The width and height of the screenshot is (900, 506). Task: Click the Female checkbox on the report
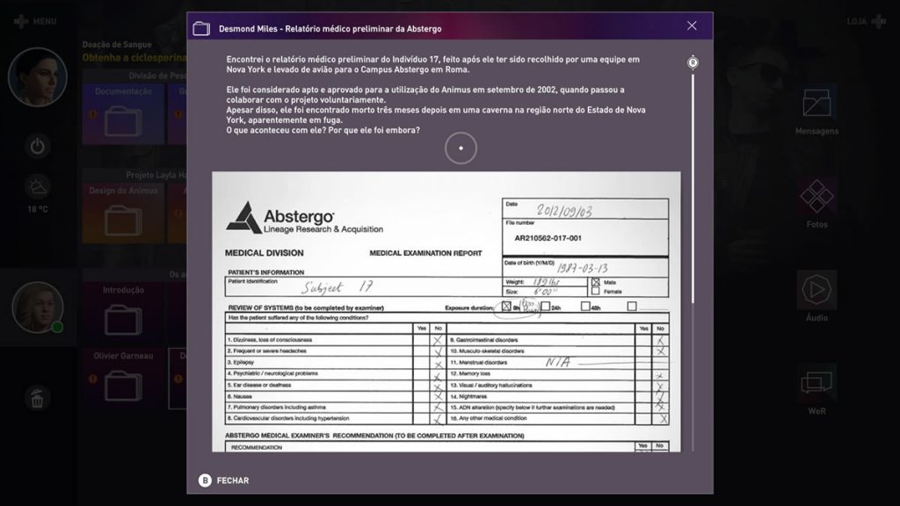click(597, 291)
